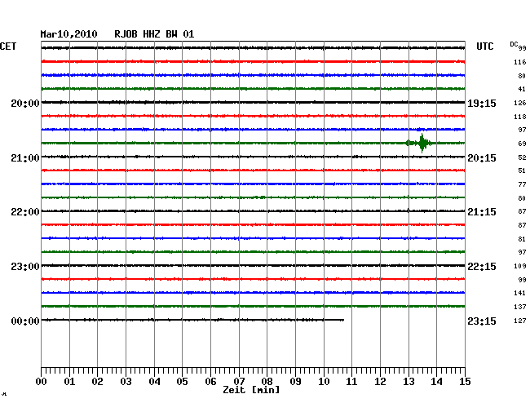The height and width of the screenshot is (403, 530).
Task: Click the 22:15 UTC time label
Action: (482, 267)
